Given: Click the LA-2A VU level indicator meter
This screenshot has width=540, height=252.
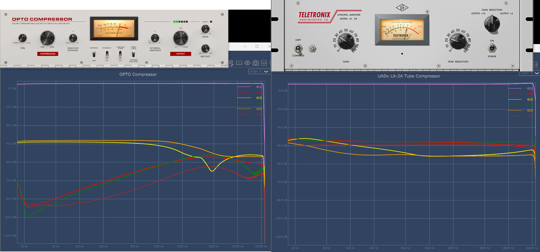Looking at the screenshot, I should click(402, 30).
